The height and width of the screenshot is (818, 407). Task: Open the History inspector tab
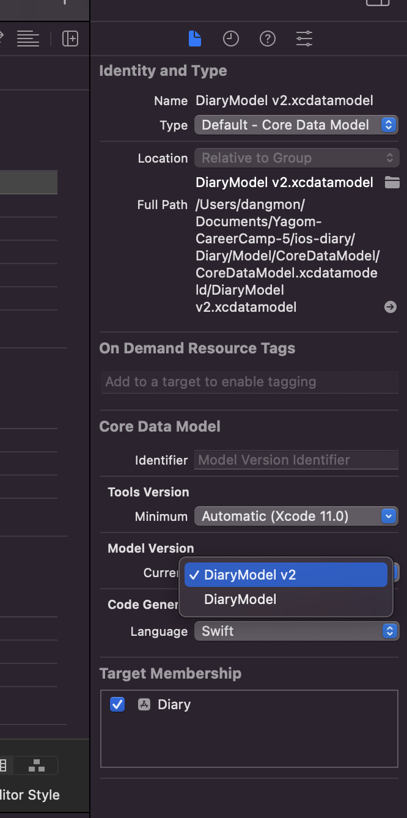[230, 39]
